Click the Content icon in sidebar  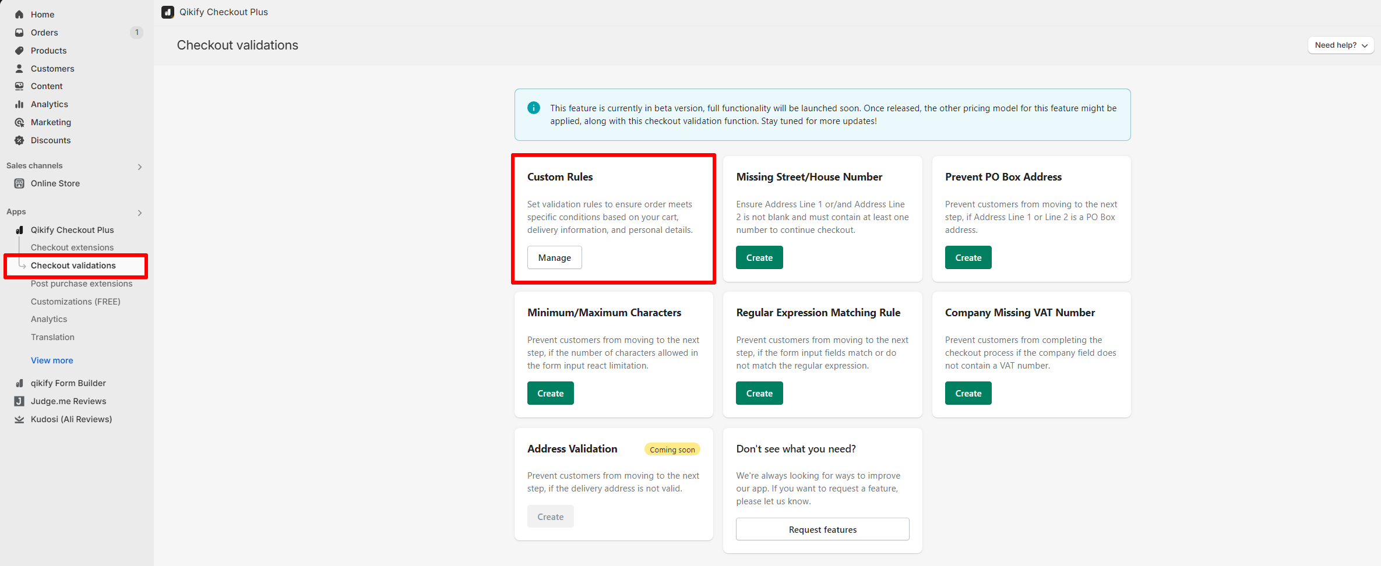(x=19, y=86)
